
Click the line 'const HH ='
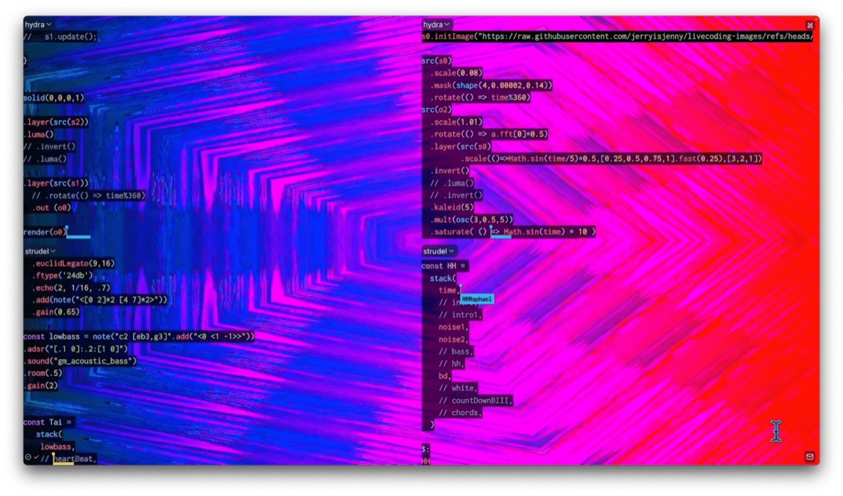pyautogui.click(x=444, y=266)
